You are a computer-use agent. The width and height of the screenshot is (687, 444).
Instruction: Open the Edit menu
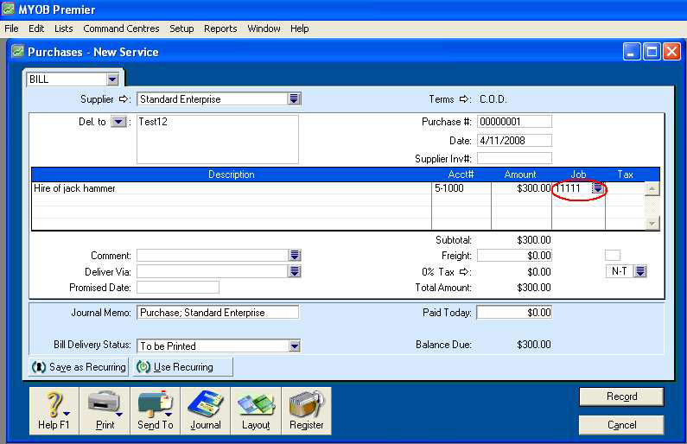coord(36,29)
